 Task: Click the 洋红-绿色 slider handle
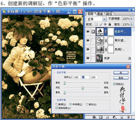83,88
